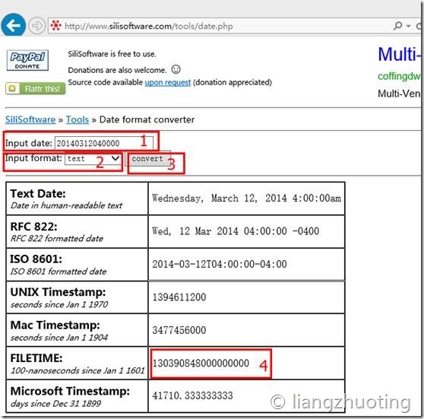This screenshot has width=424, height=419.
Task: Click the browser forward arrow button
Action: click(x=36, y=26)
